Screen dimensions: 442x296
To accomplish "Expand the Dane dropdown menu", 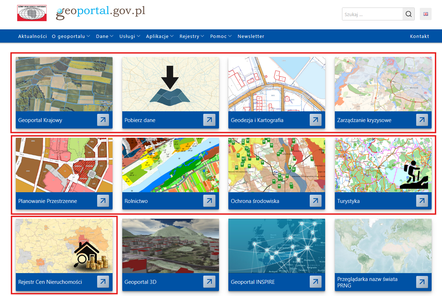I will (105, 36).
